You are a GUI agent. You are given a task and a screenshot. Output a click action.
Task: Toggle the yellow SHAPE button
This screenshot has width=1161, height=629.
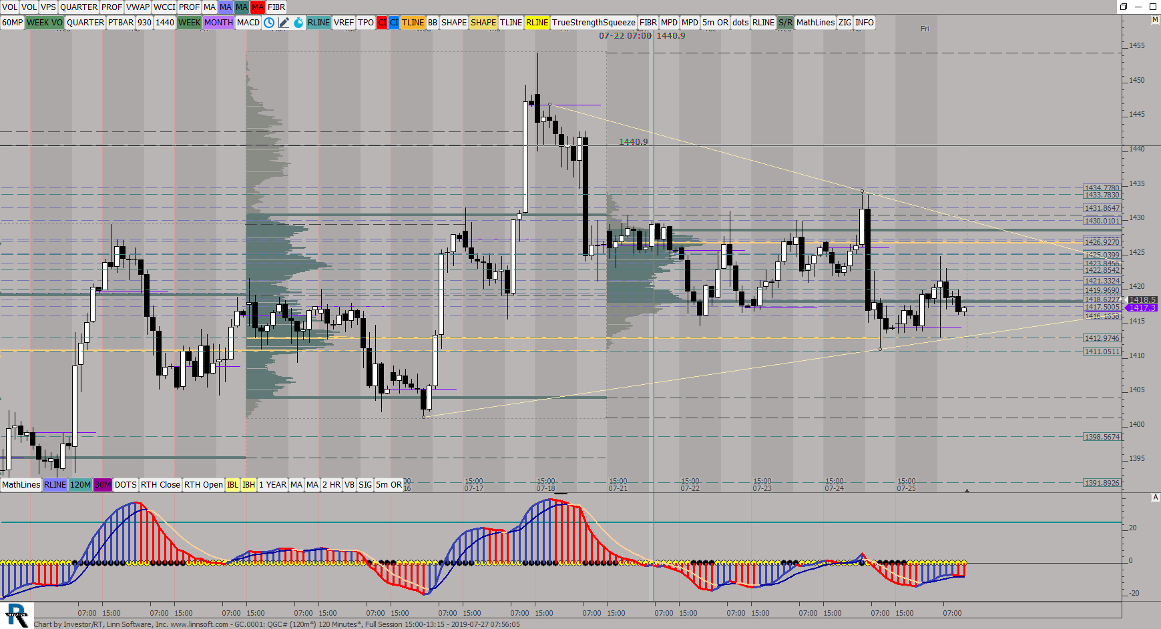(483, 23)
